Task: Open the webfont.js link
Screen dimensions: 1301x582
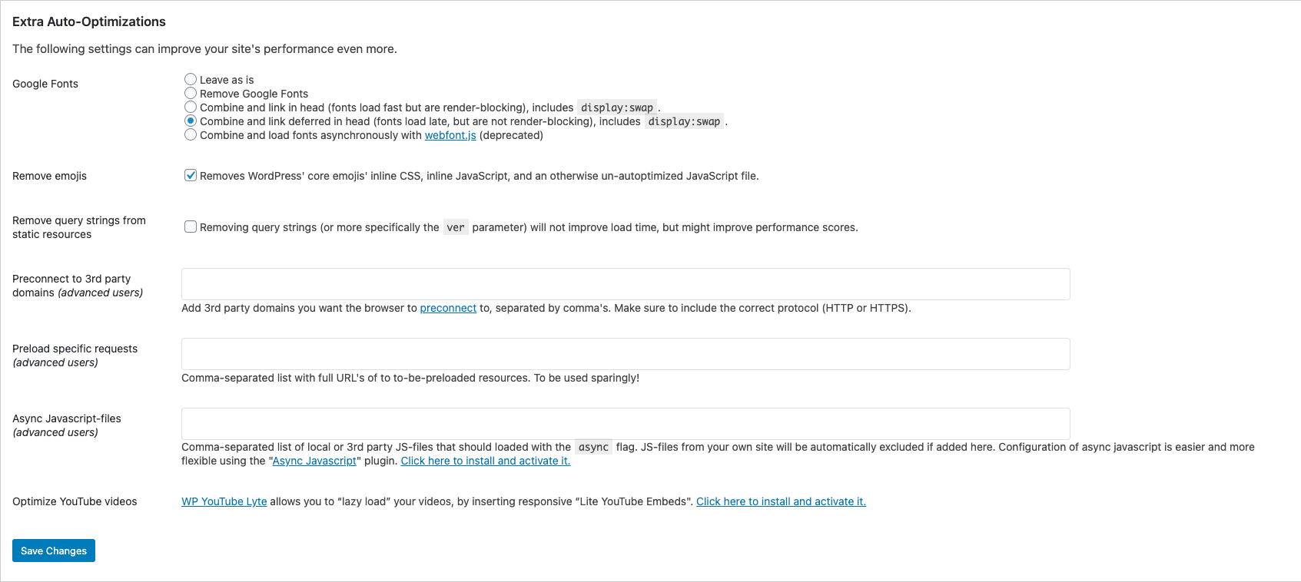Action: coord(450,135)
